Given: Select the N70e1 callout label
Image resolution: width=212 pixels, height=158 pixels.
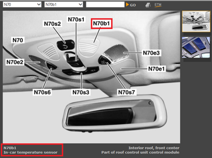Looking at the screenshot, I should [x=156, y=69].
